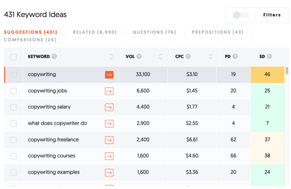Click the arrow icon beside copywriting jobs
The height and width of the screenshot is (189, 291).
coord(109,91)
